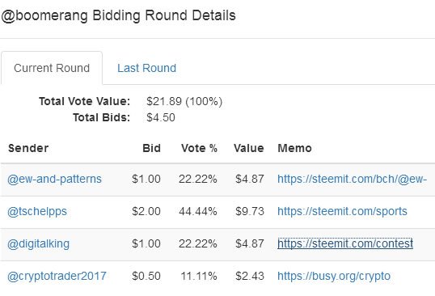This screenshot has width=435, height=296.
Task: Visit the @digitalking sender profile
Action: 38,243
